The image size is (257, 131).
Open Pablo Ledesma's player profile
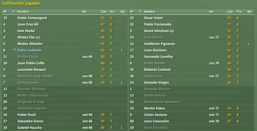(29, 50)
